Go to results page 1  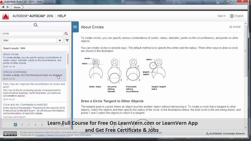(x=15, y=125)
